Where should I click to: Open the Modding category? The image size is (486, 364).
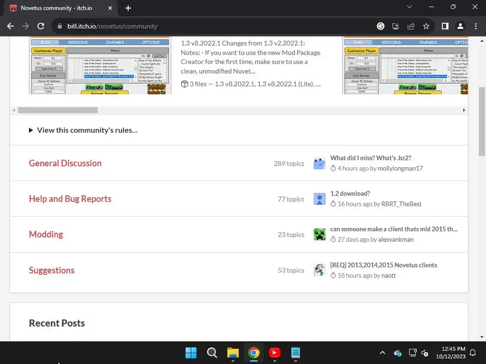tap(46, 234)
